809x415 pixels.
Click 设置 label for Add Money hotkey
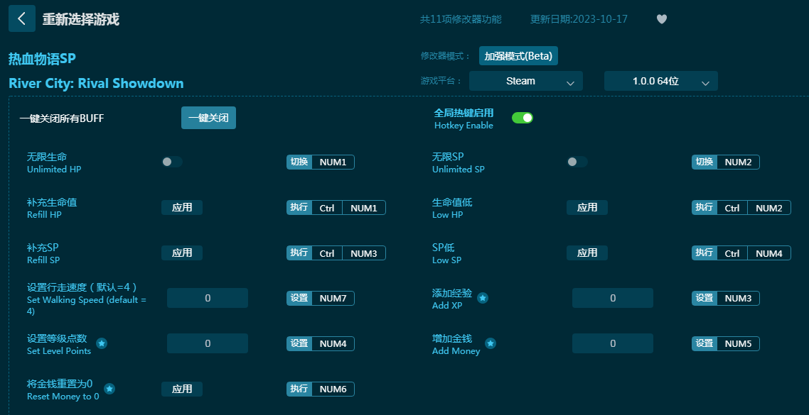704,343
